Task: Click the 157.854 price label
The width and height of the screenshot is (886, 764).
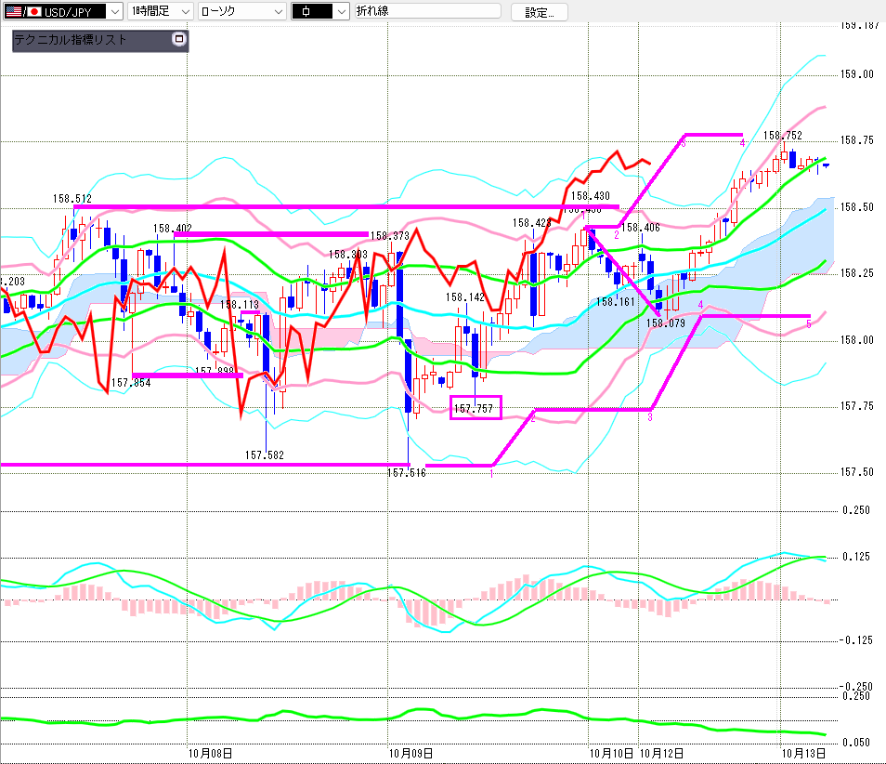Action: pos(131,383)
